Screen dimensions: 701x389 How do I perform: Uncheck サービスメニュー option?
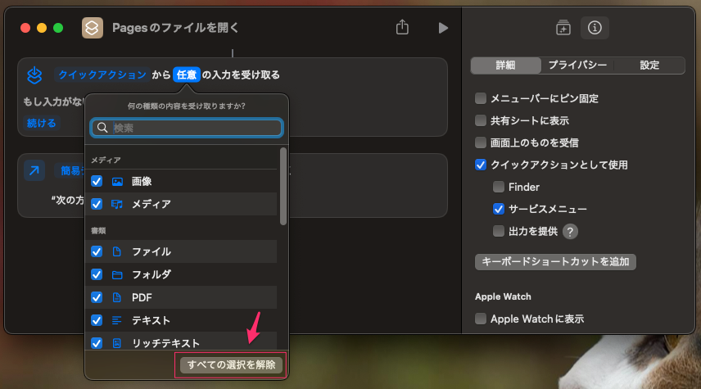point(499,210)
